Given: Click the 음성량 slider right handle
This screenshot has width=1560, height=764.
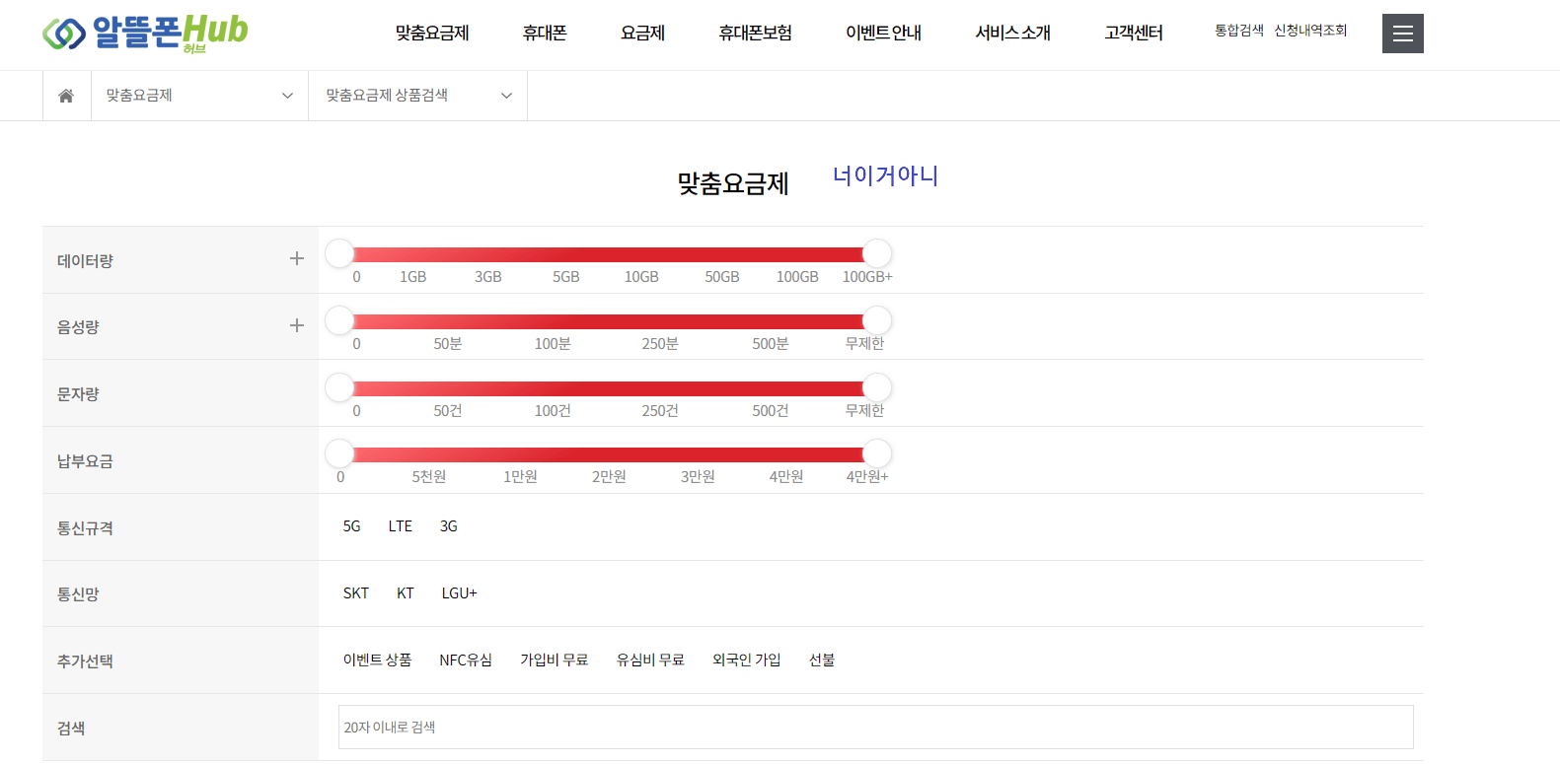Looking at the screenshot, I should [x=877, y=320].
